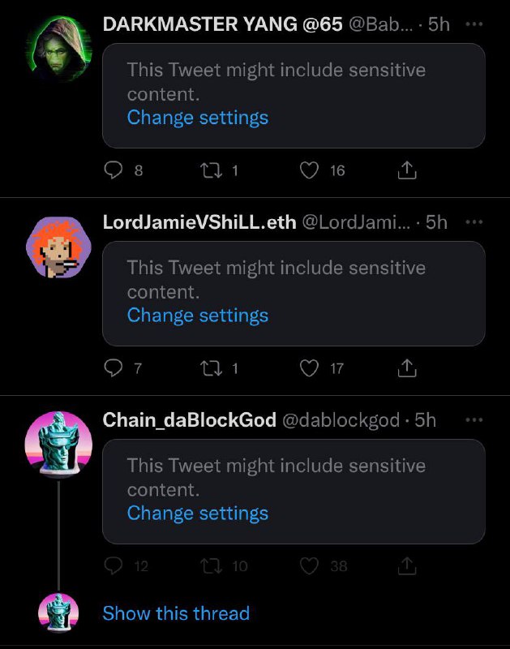Open more options on DARKMASTER YANG's tweet
The height and width of the screenshot is (649, 510).
(474, 24)
